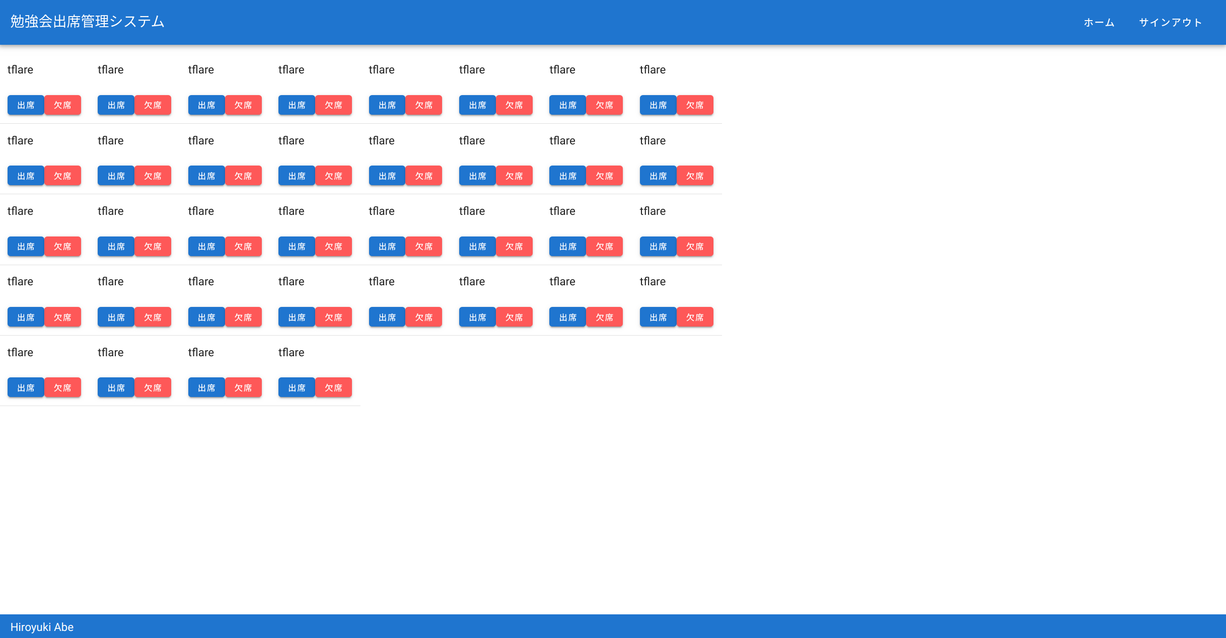Click 出席 on the third entry of the bottom row

point(206,387)
